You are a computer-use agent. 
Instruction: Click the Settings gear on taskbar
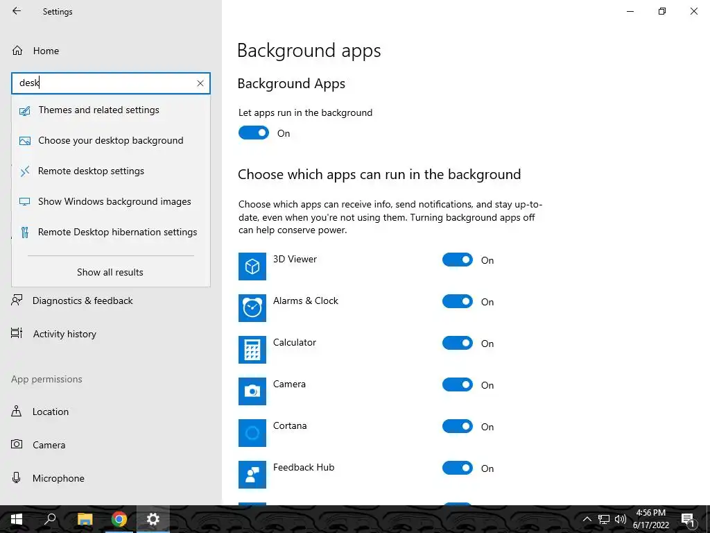point(153,519)
